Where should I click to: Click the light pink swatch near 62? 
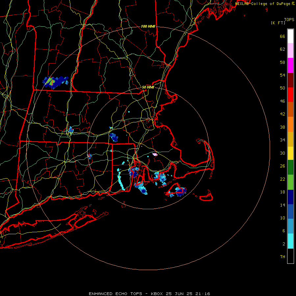[x=290, y=50]
